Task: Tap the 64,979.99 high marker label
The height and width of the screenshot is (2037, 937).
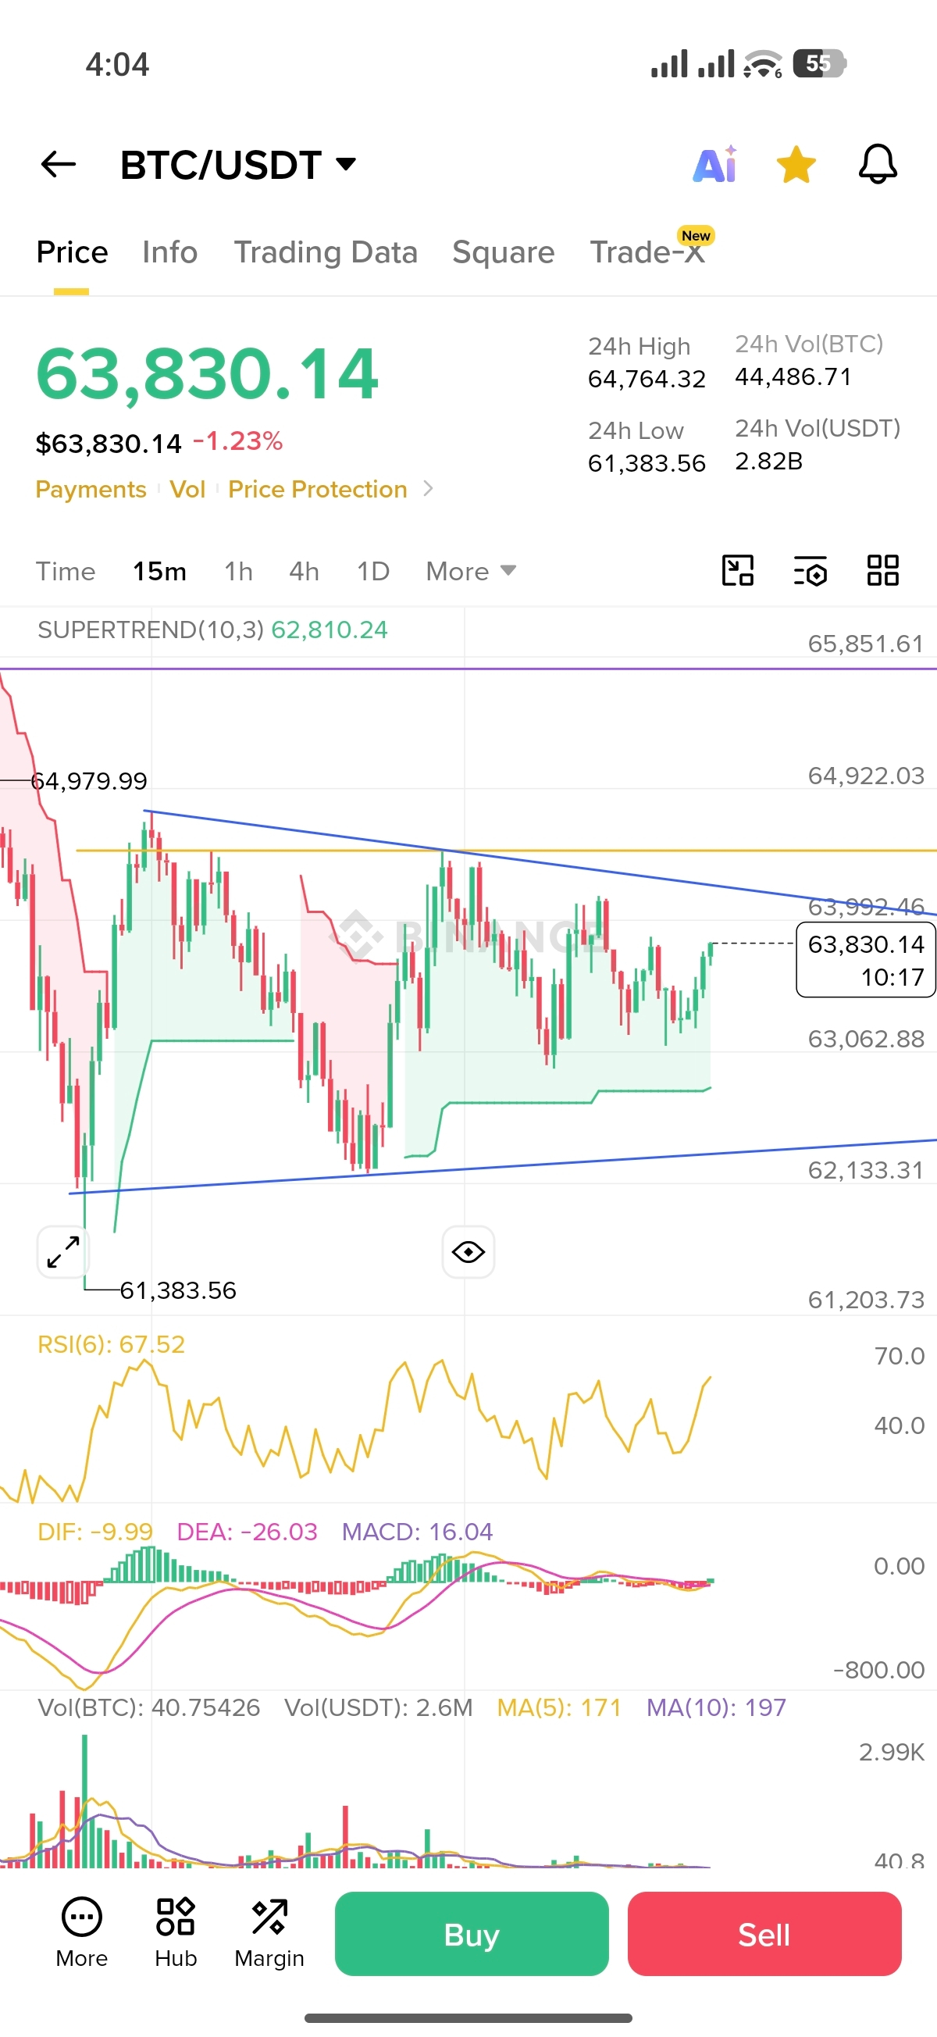Action: (88, 781)
